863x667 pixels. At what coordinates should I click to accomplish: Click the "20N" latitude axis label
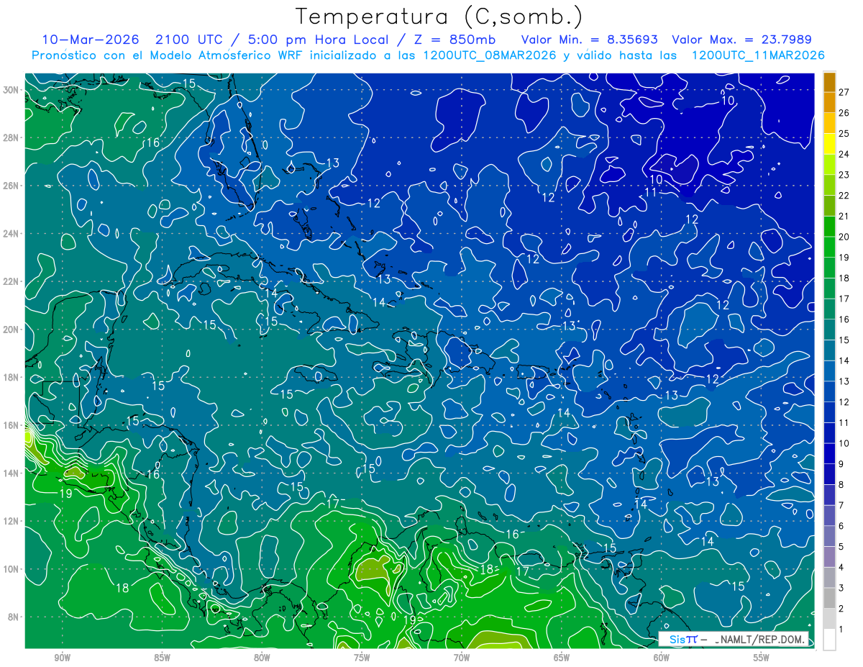pos(12,330)
